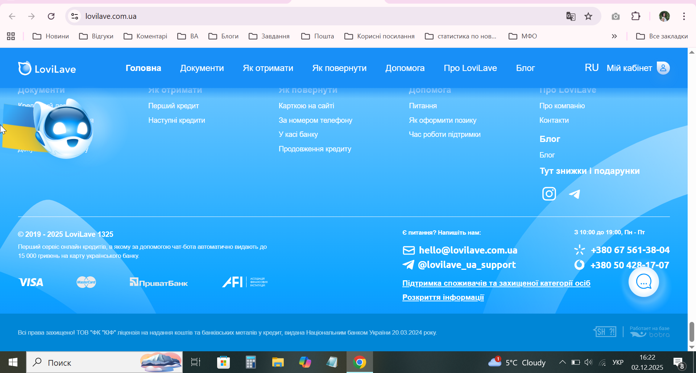Viewport: 696px width, 373px height.
Task: Switch site language to RU
Action: [592, 68]
